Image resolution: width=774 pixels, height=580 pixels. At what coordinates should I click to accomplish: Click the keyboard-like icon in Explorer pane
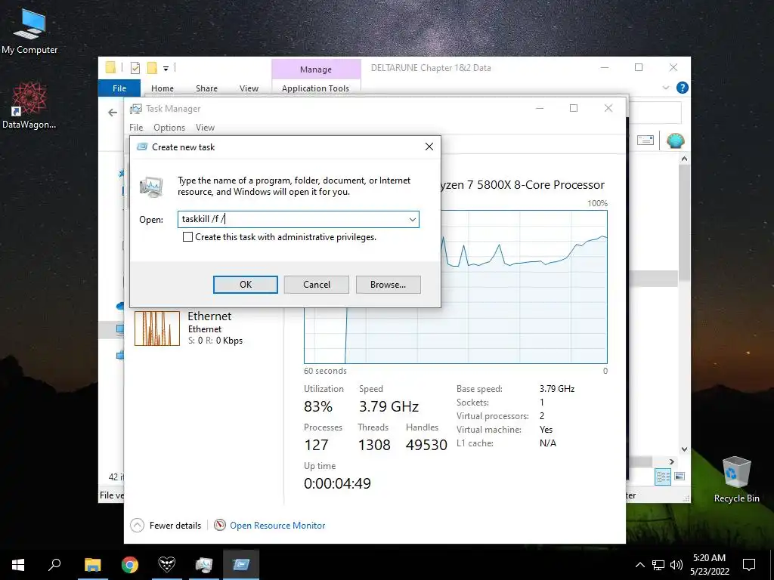tap(646, 140)
